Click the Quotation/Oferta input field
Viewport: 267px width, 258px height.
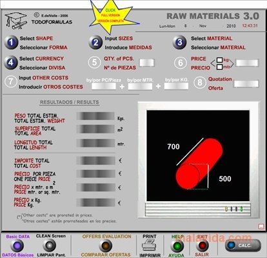(246, 84)
